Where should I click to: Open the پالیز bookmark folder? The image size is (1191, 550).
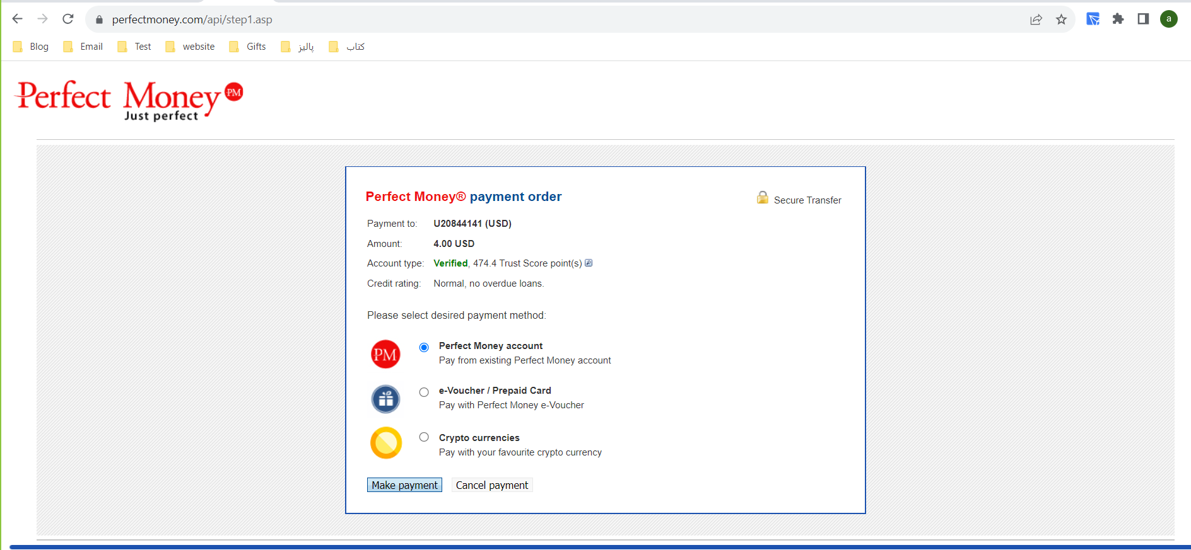click(x=297, y=47)
